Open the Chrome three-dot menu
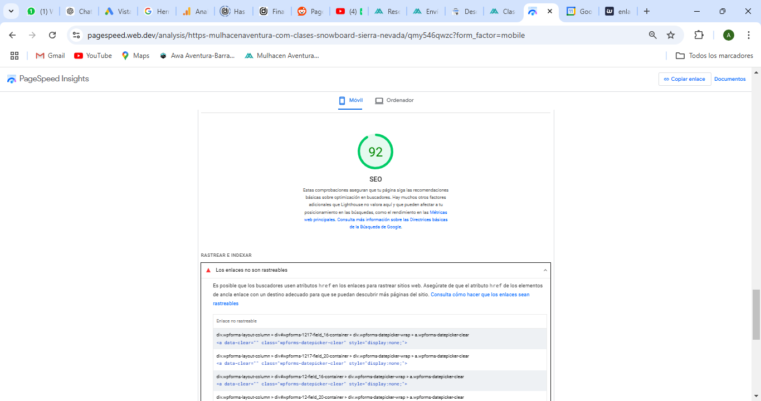Viewport: 761px width, 401px height. 749,35
